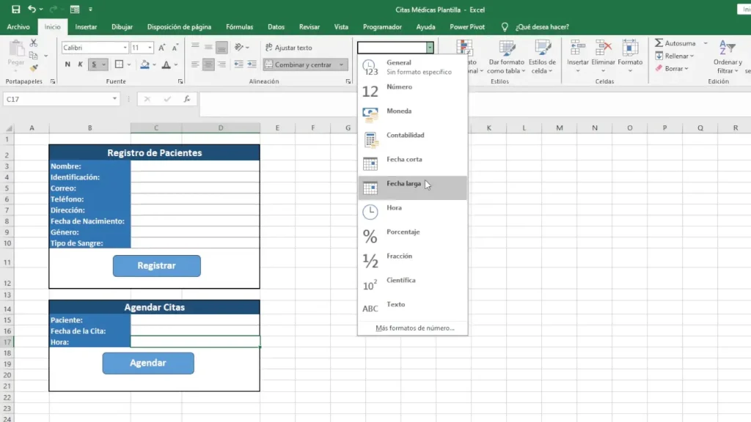
Task: Toggle italic (K) formatting
Action: point(81,64)
